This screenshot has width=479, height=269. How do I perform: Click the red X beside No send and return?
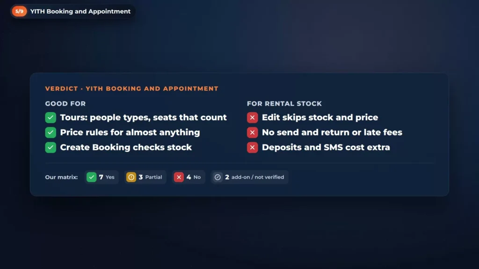(x=252, y=132)
